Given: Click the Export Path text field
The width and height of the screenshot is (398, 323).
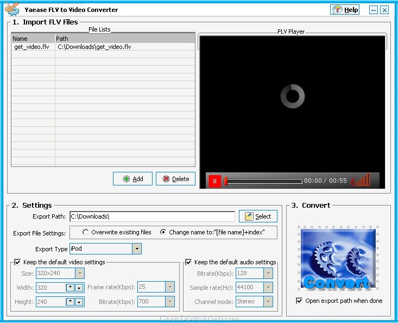Looking at the screenshot, I should click(x=152, y=216).
